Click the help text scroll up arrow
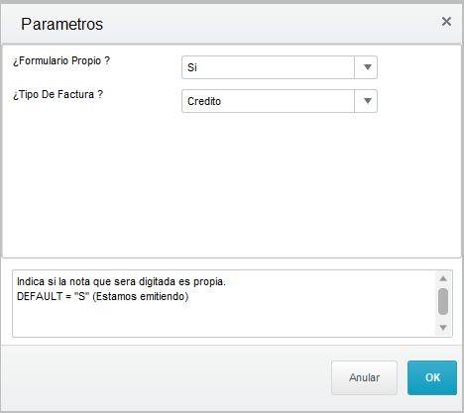This screenshot has height=413, width=464. click(443, 278)
